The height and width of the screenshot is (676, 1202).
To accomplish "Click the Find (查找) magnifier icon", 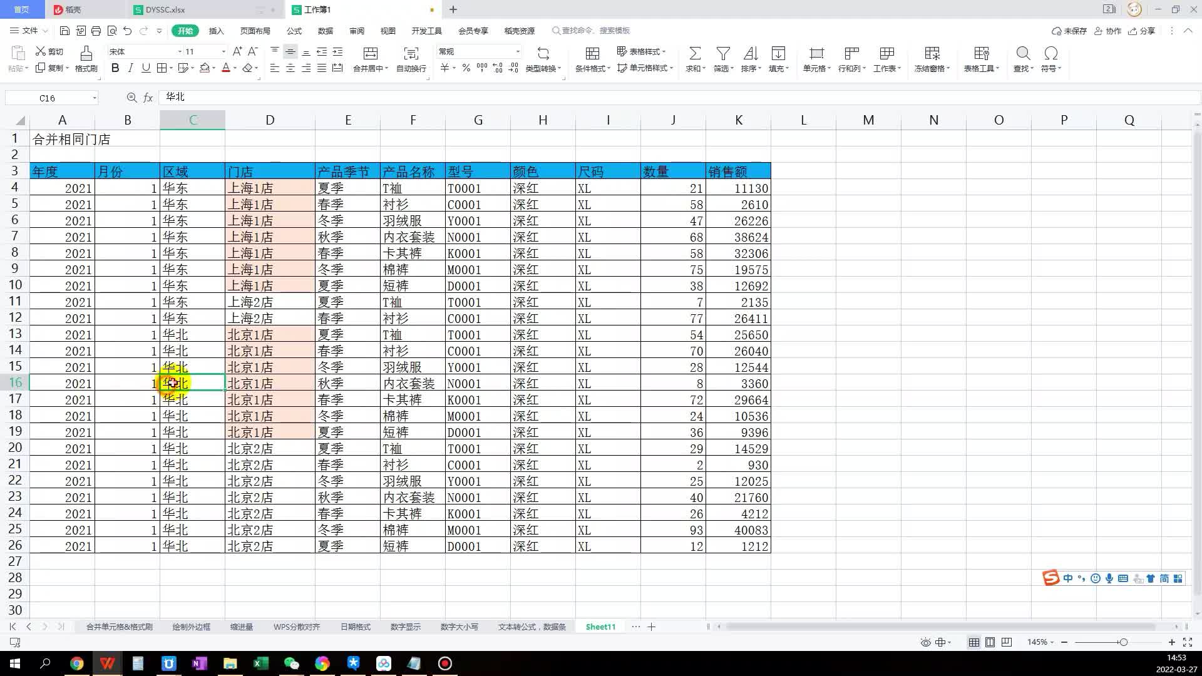I will point(1023,54).
